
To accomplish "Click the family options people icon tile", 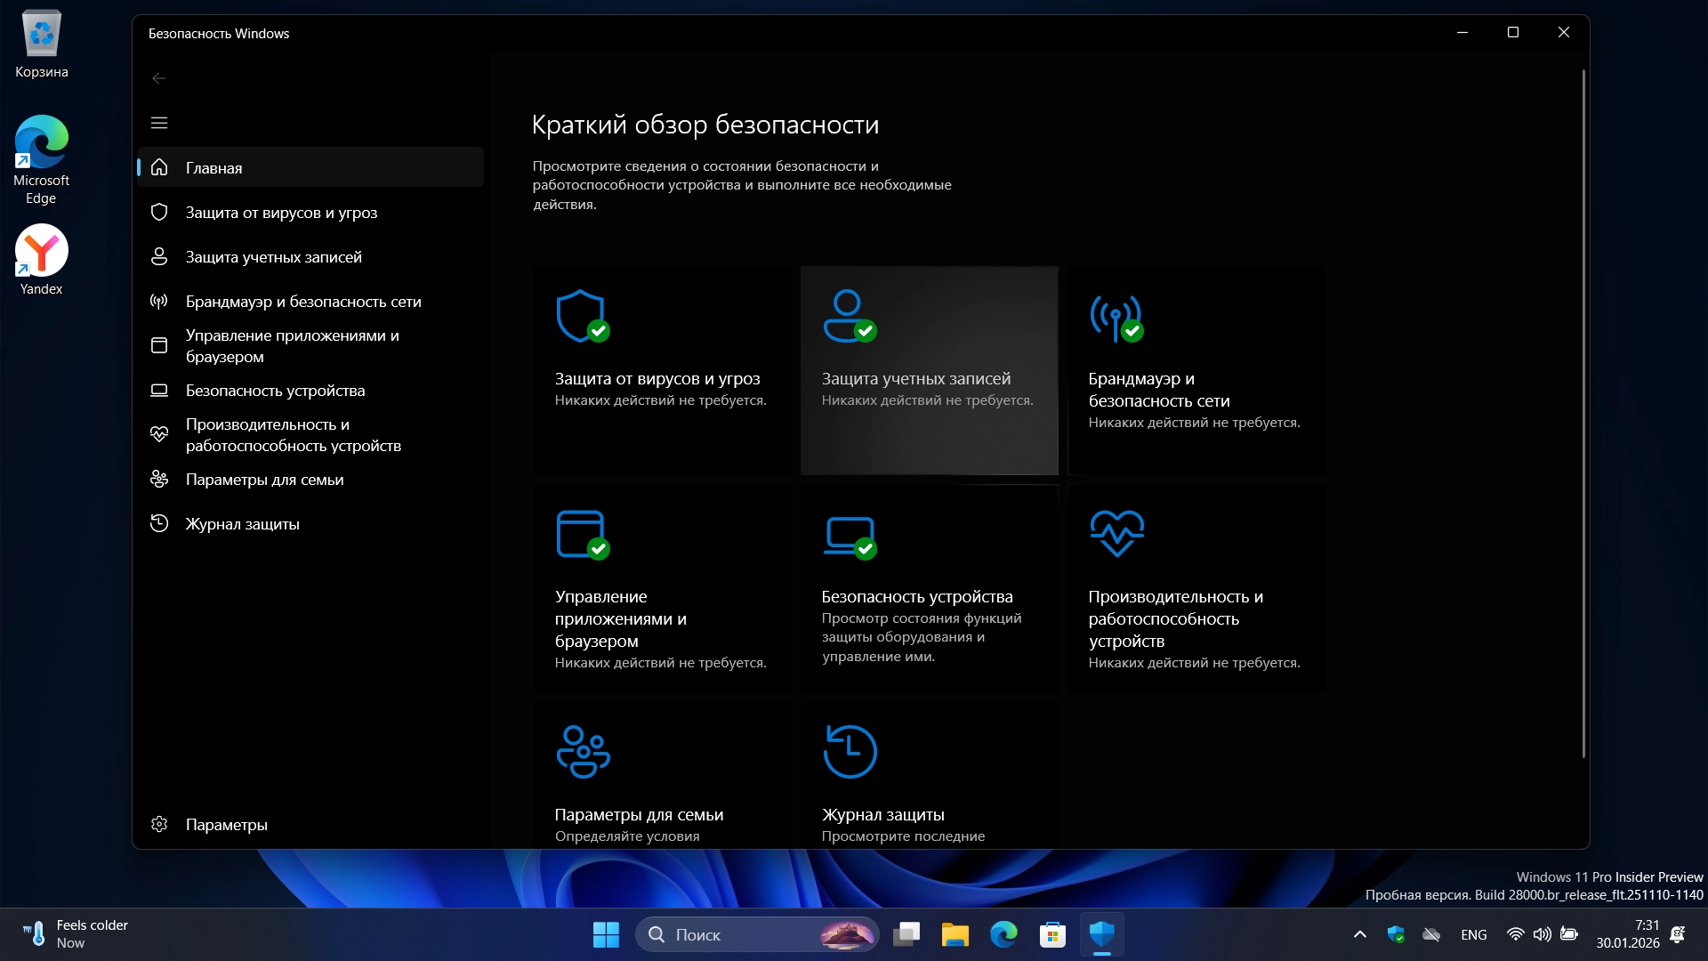I will pyautogui.click(x=583, y=752).
